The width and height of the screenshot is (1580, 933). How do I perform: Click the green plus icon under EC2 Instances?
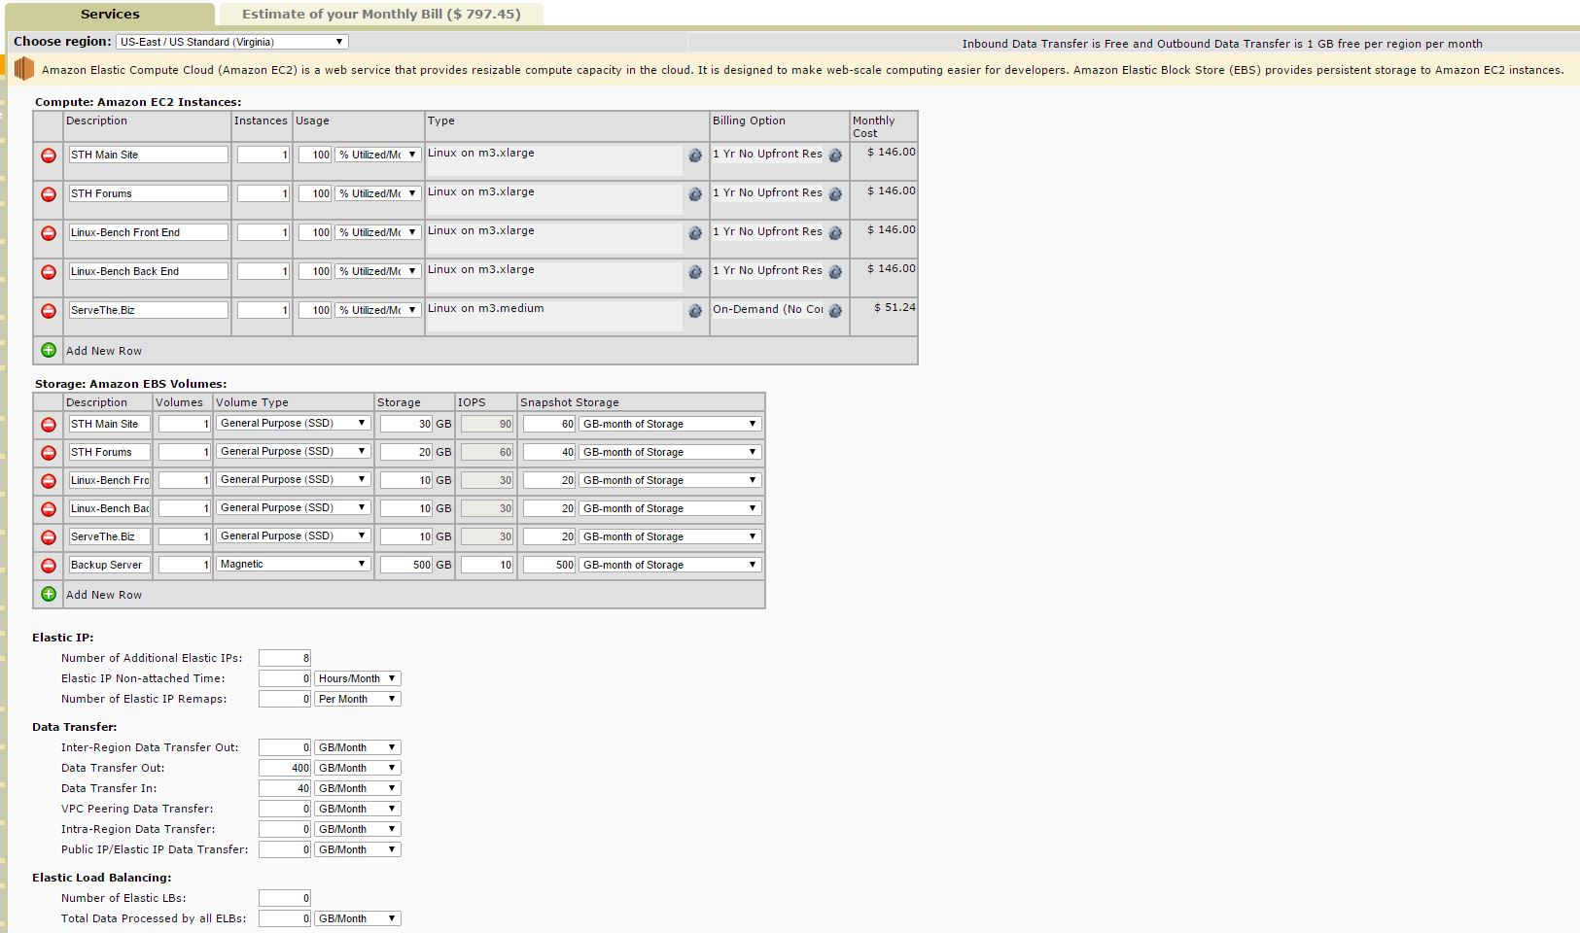(x=49, y=350)
